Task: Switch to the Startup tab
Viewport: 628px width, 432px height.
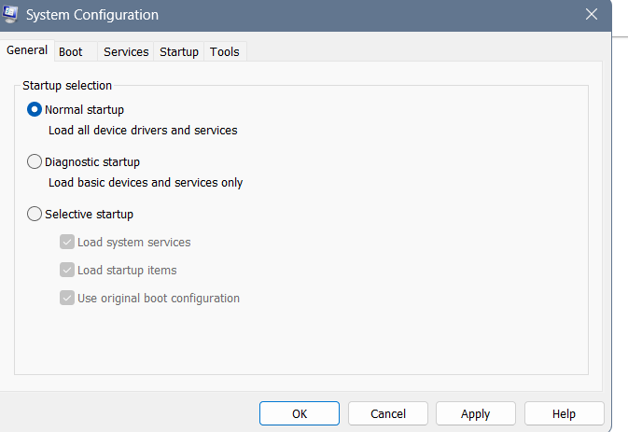Action: click(179, 52)
